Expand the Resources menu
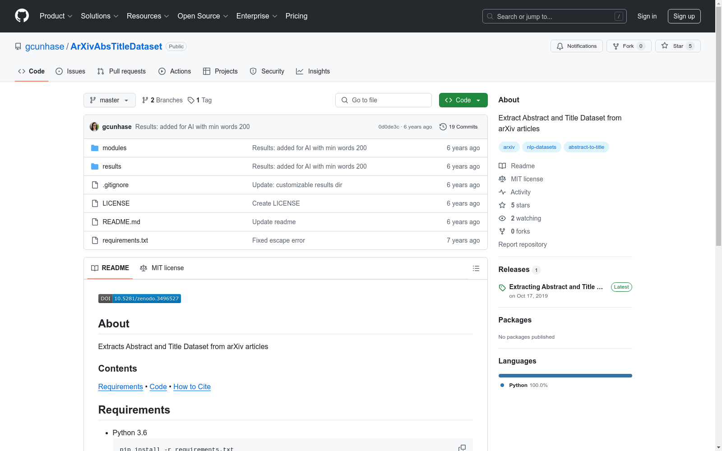722x451 pixels. pos(148,16)
